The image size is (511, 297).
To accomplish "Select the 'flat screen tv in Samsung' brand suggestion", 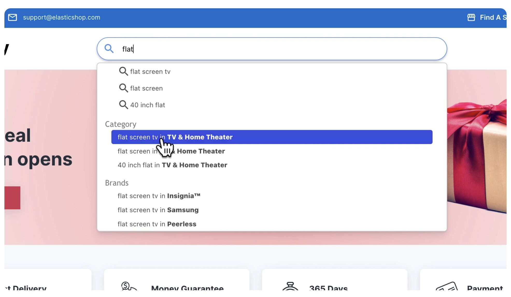I will click(x=158, y=210).
